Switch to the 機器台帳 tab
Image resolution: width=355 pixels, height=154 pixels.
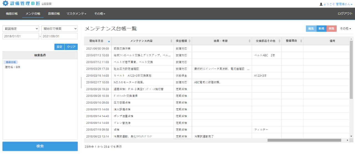[x=12, y=14]
